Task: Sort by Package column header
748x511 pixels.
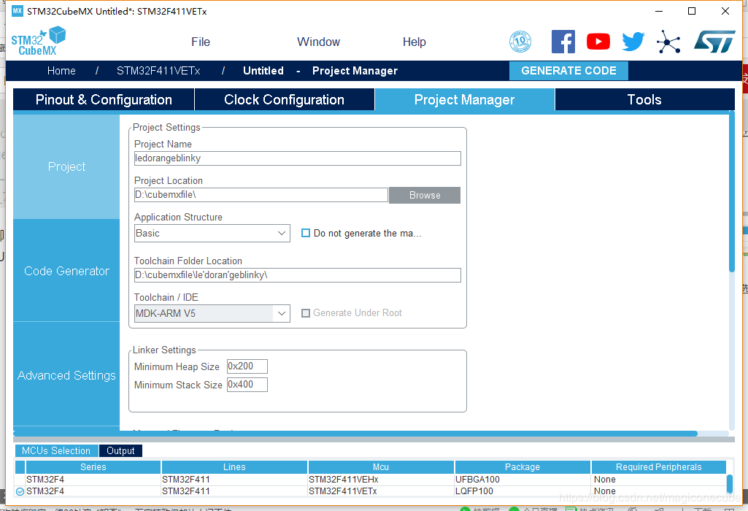Action: tap(523, 467)
